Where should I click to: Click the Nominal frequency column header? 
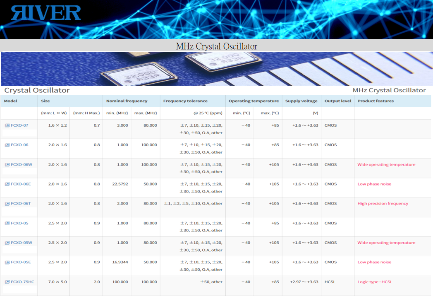click(x=127, y=101)
